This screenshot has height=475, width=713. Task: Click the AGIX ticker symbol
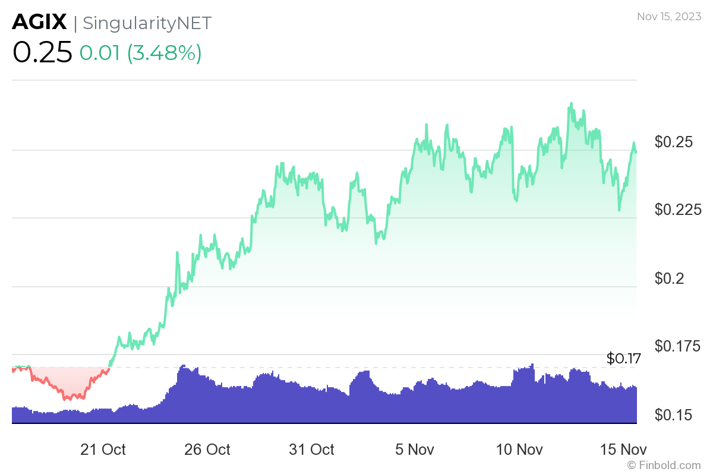(x=39, y=23)
